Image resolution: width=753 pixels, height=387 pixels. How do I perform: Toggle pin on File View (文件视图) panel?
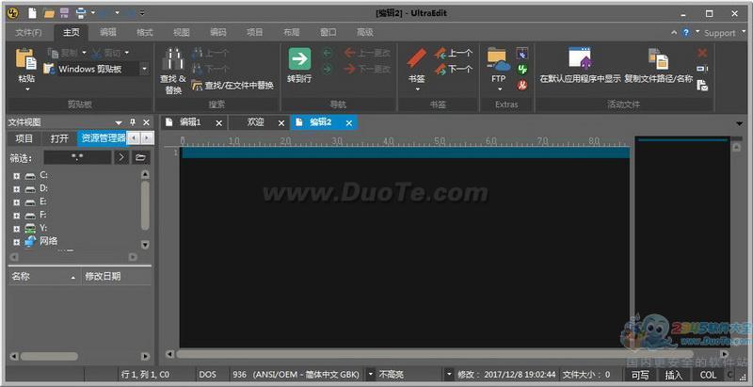pyautogui.click(x=133, y=122)
